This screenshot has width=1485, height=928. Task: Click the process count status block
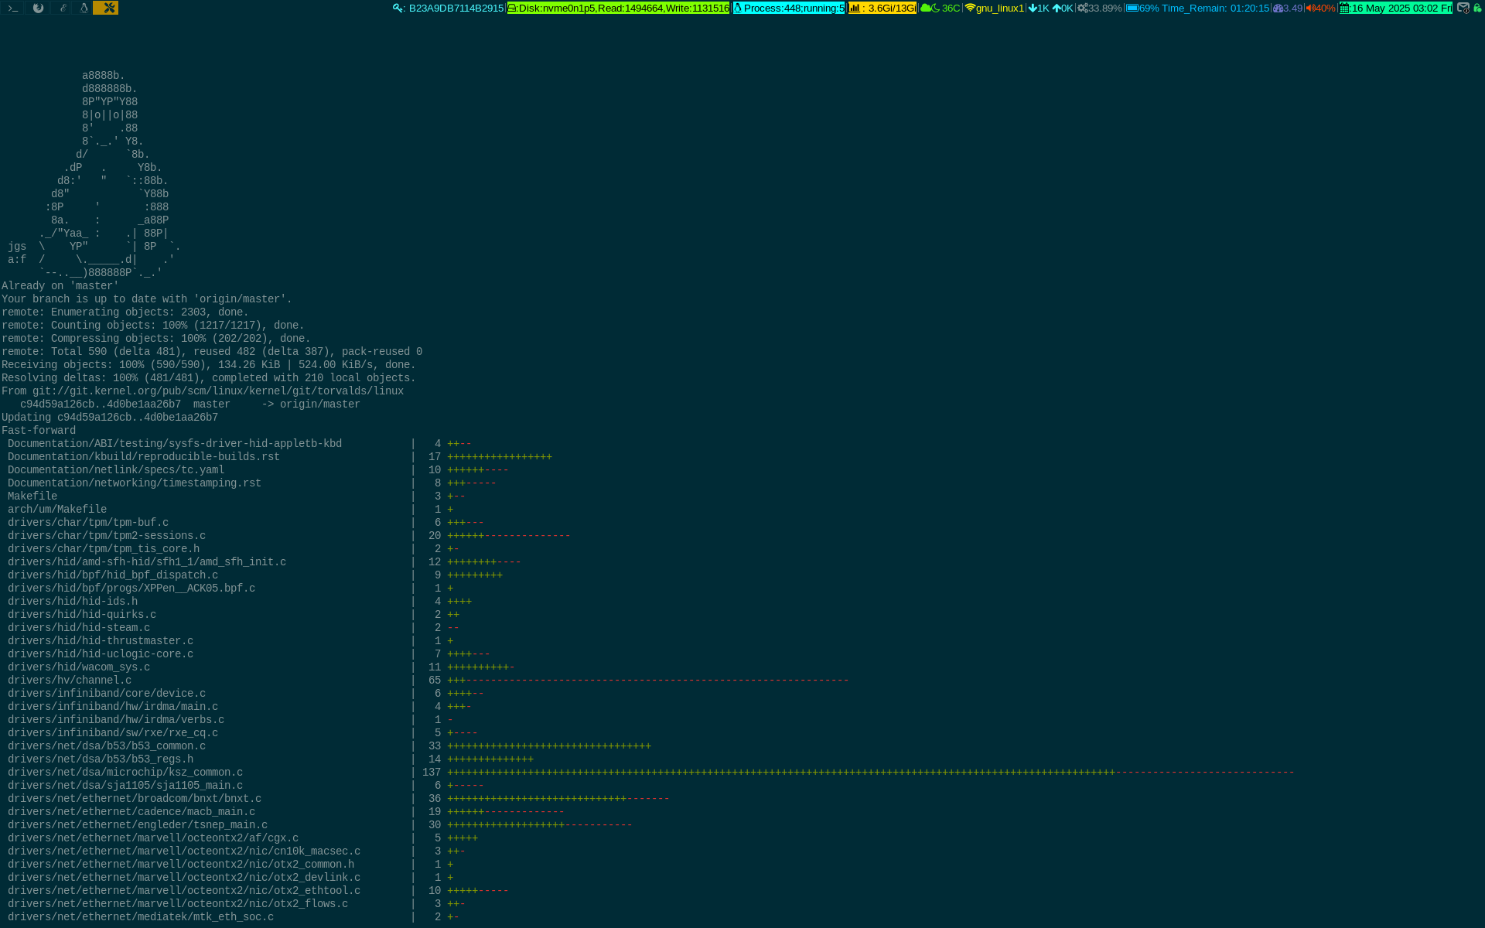coord(789,9)
